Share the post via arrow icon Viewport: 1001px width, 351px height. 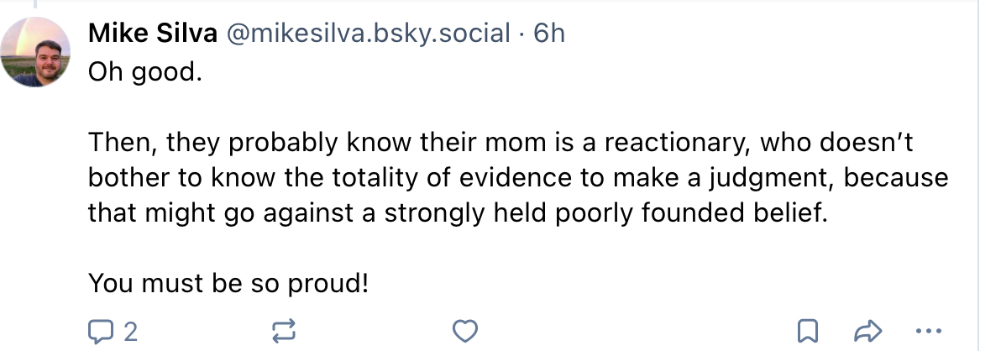point(866,332)
